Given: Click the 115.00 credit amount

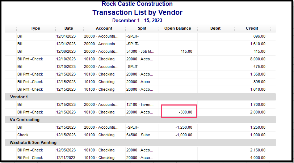Looking at the screenshot, I should (260, 51).
